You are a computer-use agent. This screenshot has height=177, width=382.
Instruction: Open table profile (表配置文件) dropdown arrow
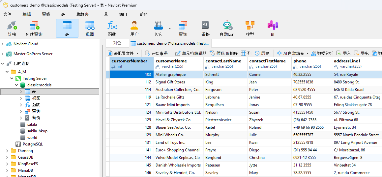[137, 53]
